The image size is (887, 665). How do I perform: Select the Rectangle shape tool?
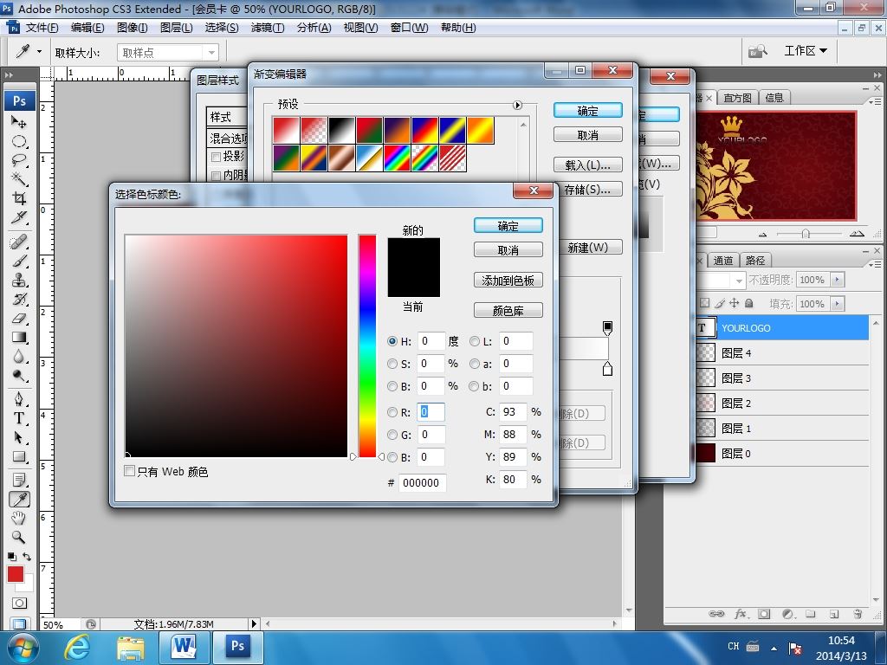19,456
